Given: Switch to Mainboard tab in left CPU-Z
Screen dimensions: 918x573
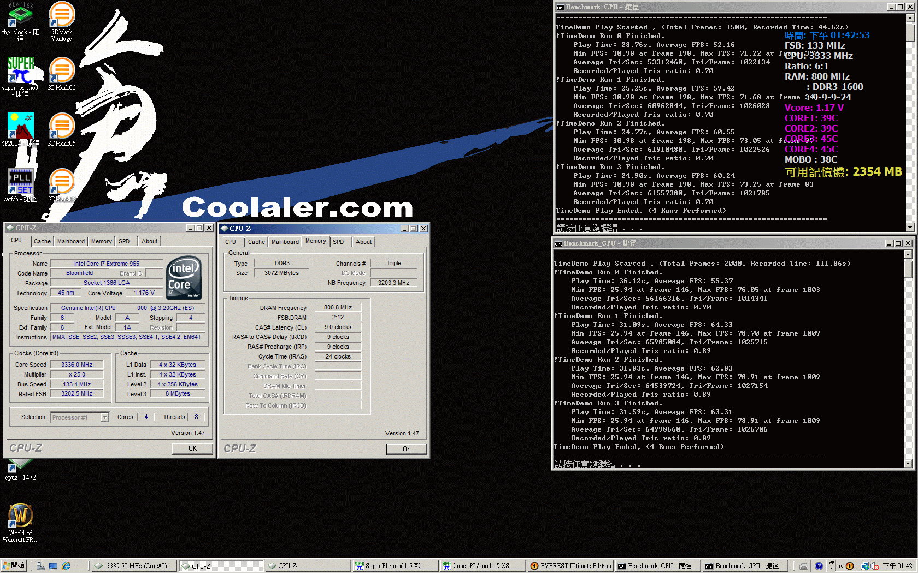Looking at the screenshot, I should [x=71, y=241].
